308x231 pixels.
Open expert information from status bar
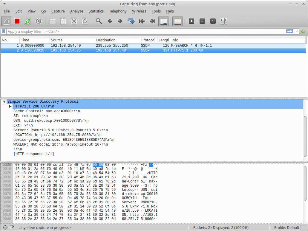[5, 227]
